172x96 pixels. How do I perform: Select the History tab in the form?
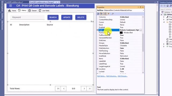(22, 10)
